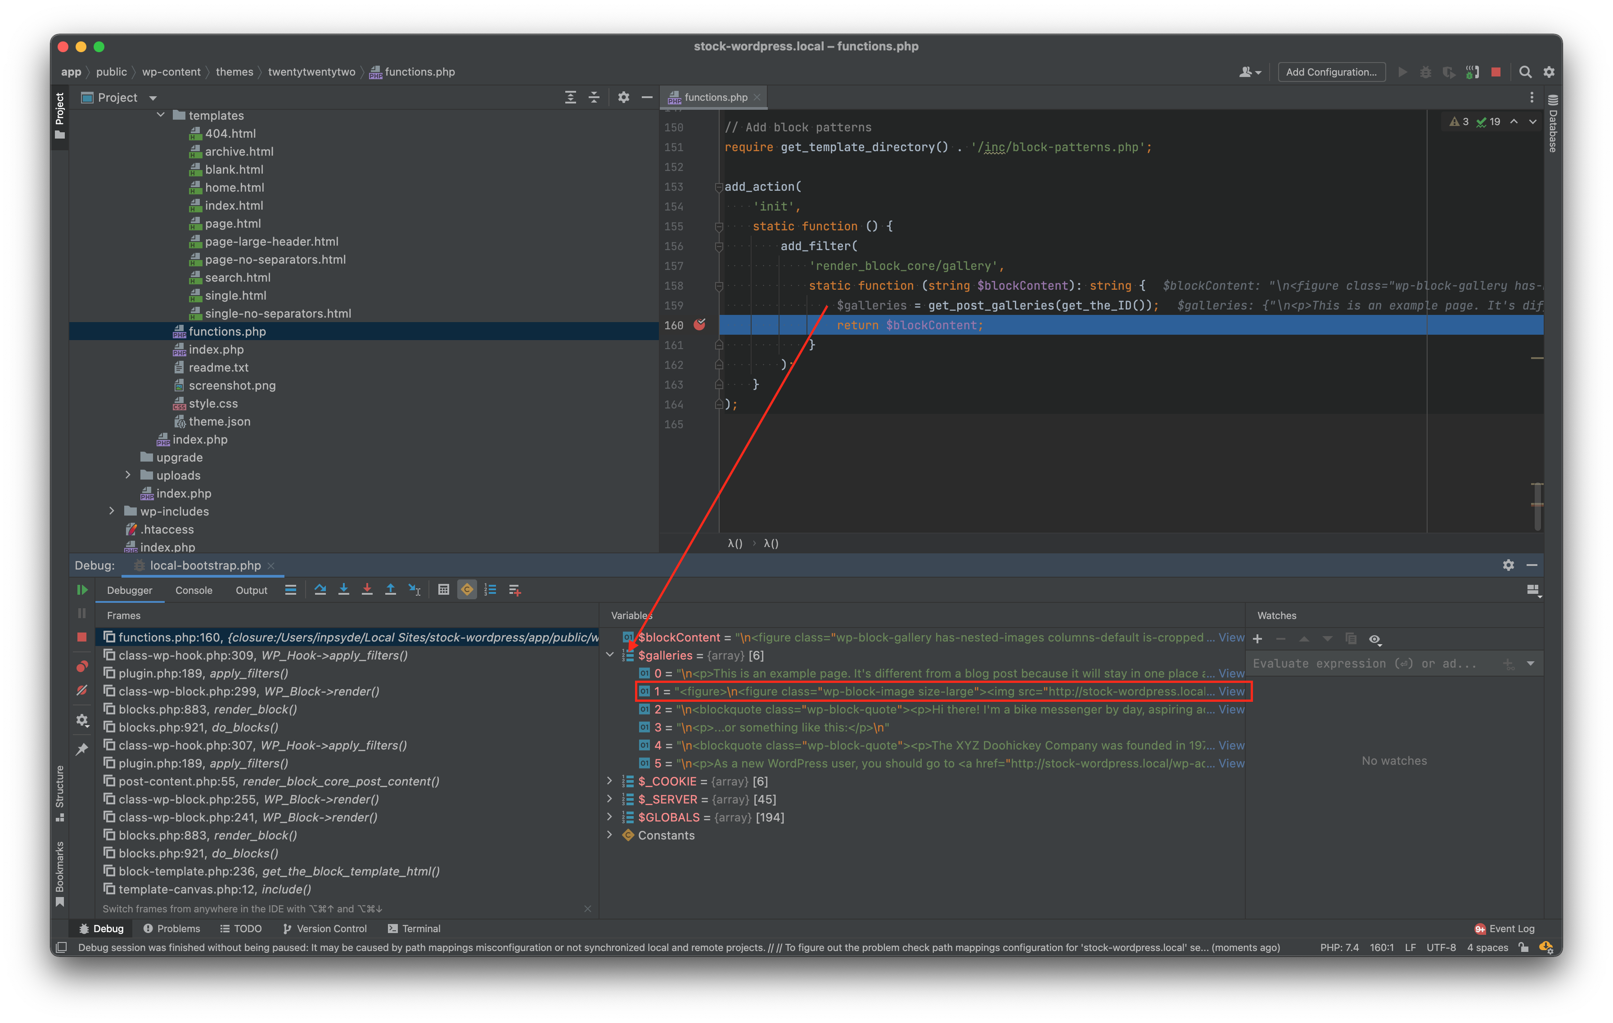1613x1023 pixels.
Task: Expand the $_COOKIE array variable
Action: (x=609, y=781)
